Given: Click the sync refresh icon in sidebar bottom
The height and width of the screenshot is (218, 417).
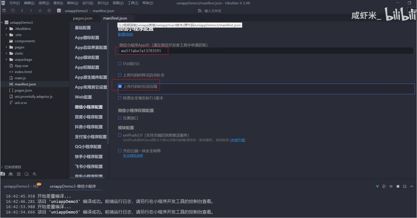Looking at the screenshot, I should point(27,174).
